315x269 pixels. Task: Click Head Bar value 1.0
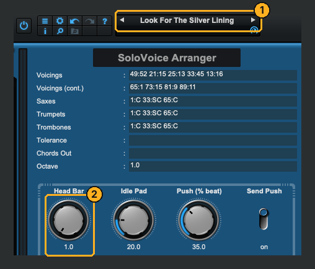(68, 247)
